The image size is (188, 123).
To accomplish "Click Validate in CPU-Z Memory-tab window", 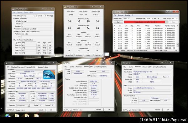I will pos(99,110).
